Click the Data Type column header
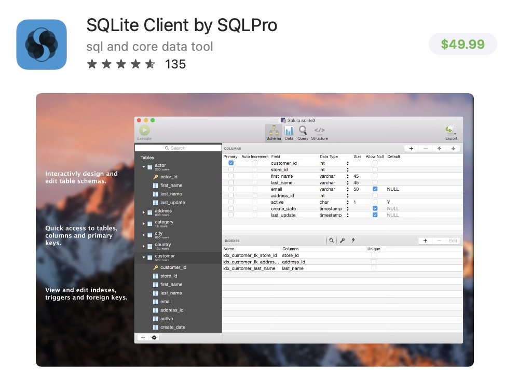Image resolution: width=518 pixels, height=370 pixels. coord(329,156)
